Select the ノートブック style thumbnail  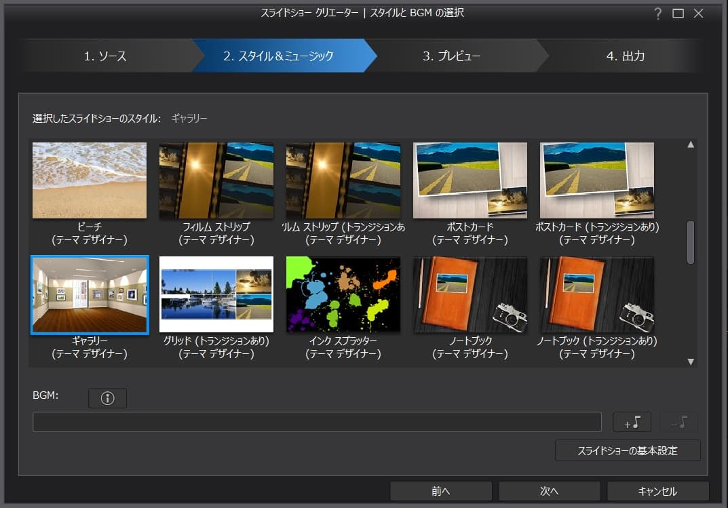[x=470, y=295]
